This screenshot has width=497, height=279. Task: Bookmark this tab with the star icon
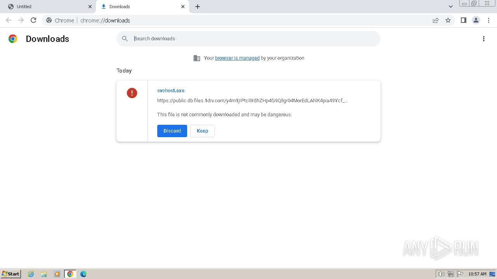(x=448, y=20)
